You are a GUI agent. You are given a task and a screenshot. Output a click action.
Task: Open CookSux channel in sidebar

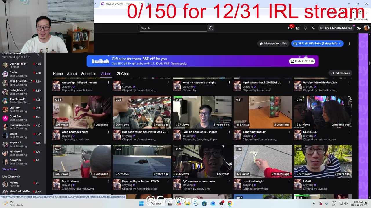[22, 118]
